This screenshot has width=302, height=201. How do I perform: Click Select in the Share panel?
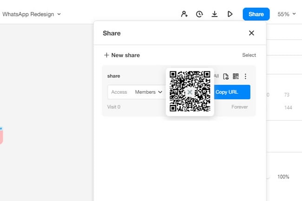click(x=249, y=55)
